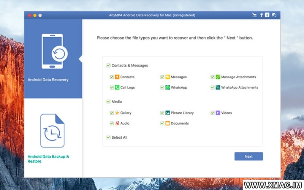
Task: Open the shopping cart purchase icon
Action: click(x=254, y=15)
